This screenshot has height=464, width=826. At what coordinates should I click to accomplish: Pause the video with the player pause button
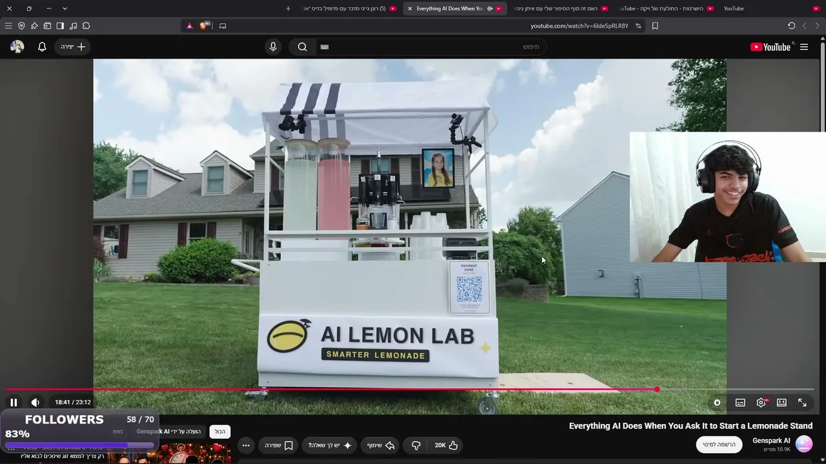click(14, 402)
